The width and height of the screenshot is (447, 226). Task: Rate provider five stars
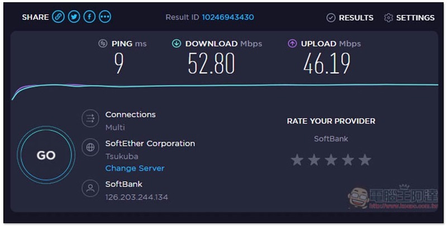point(365,160)
